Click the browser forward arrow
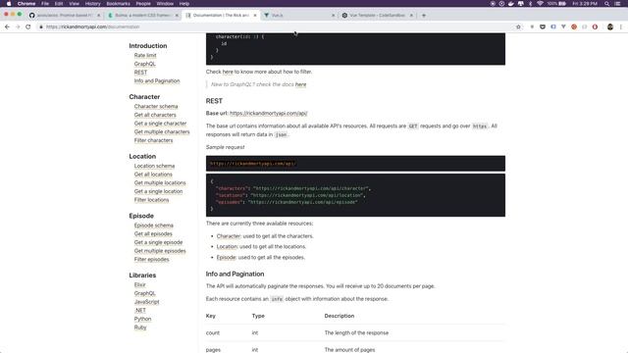The width and height of the screenshot is (628, 353). coord(18,26)
